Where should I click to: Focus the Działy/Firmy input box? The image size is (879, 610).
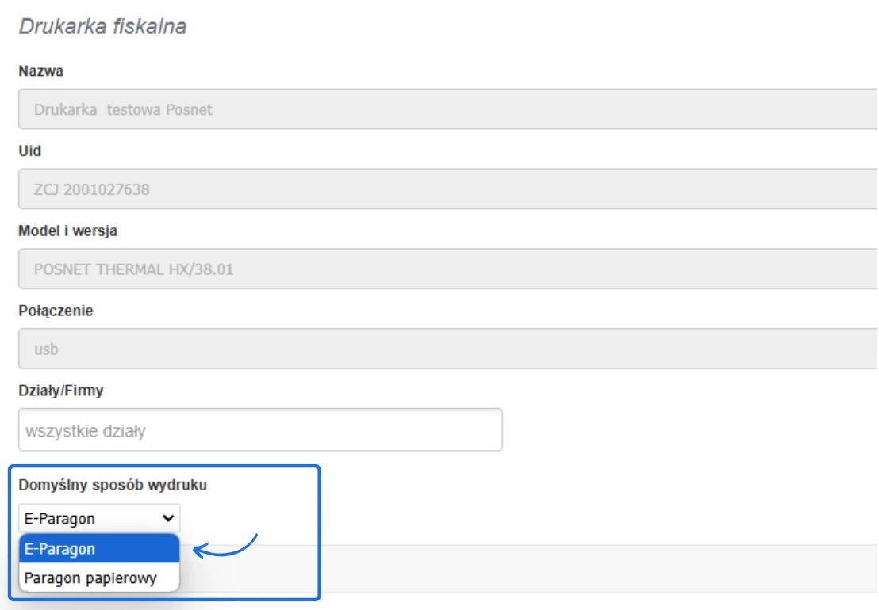tap(317, 430)
